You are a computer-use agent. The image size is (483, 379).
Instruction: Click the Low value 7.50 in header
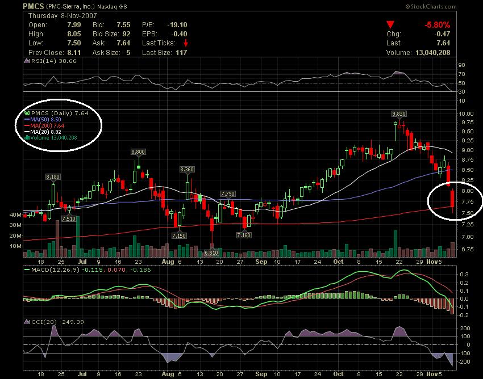74,43
